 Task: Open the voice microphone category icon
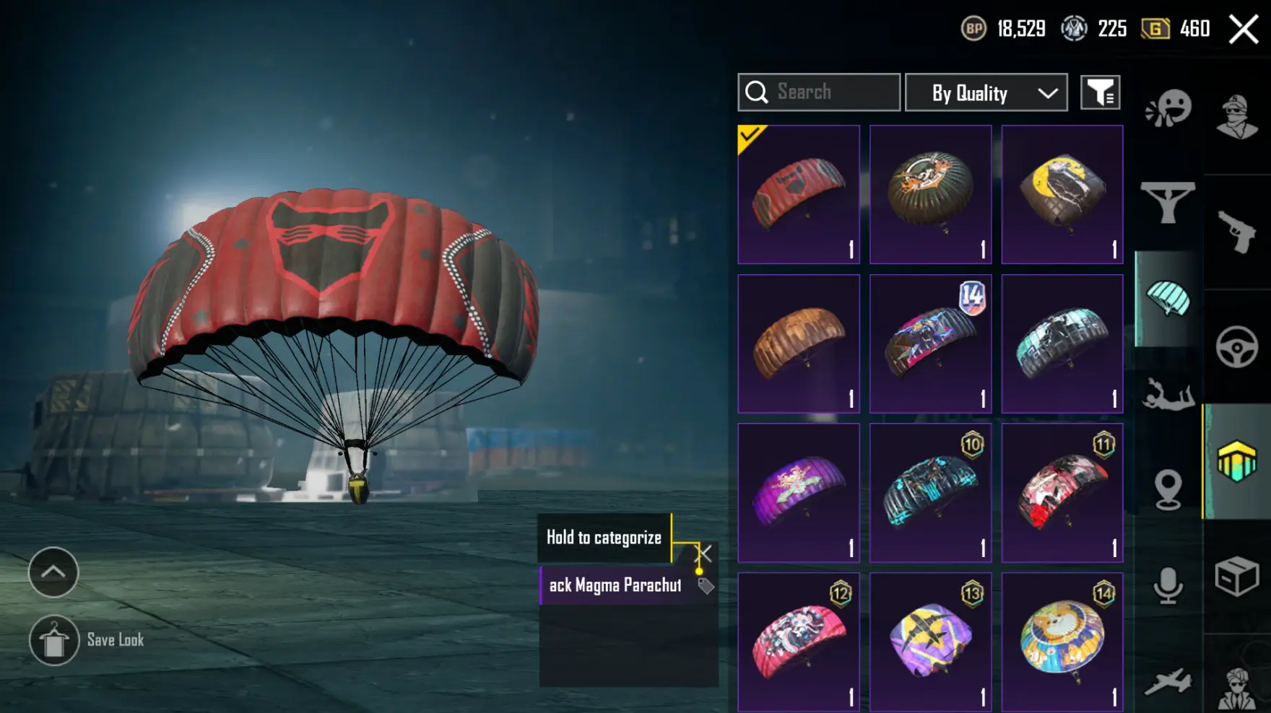1168,585
